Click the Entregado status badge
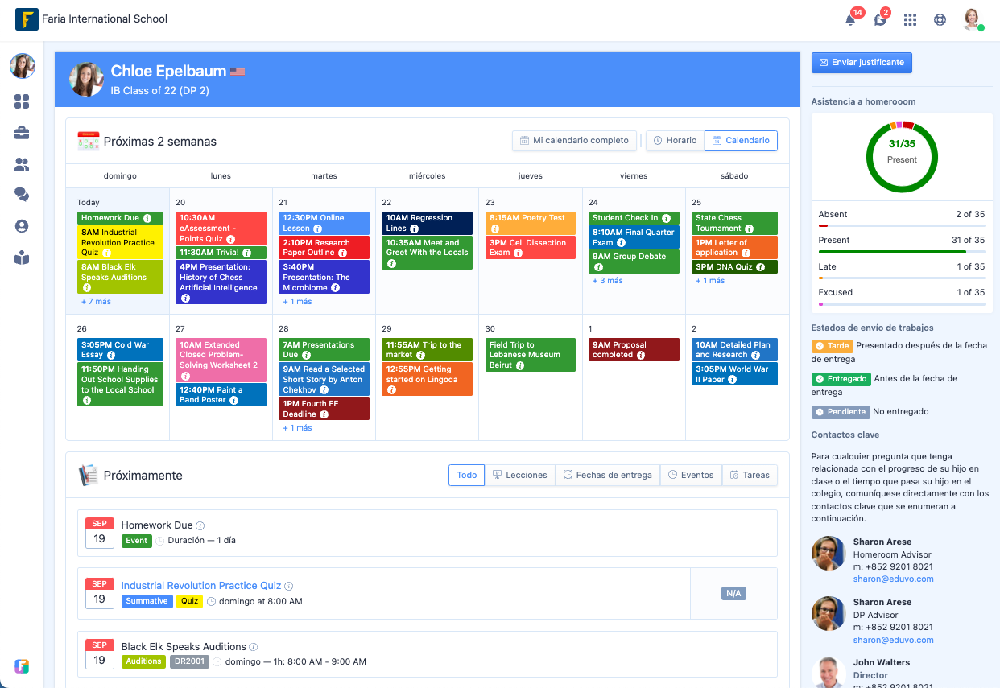The width and height of the screenshot is (1000, 688). coord(841,379)
